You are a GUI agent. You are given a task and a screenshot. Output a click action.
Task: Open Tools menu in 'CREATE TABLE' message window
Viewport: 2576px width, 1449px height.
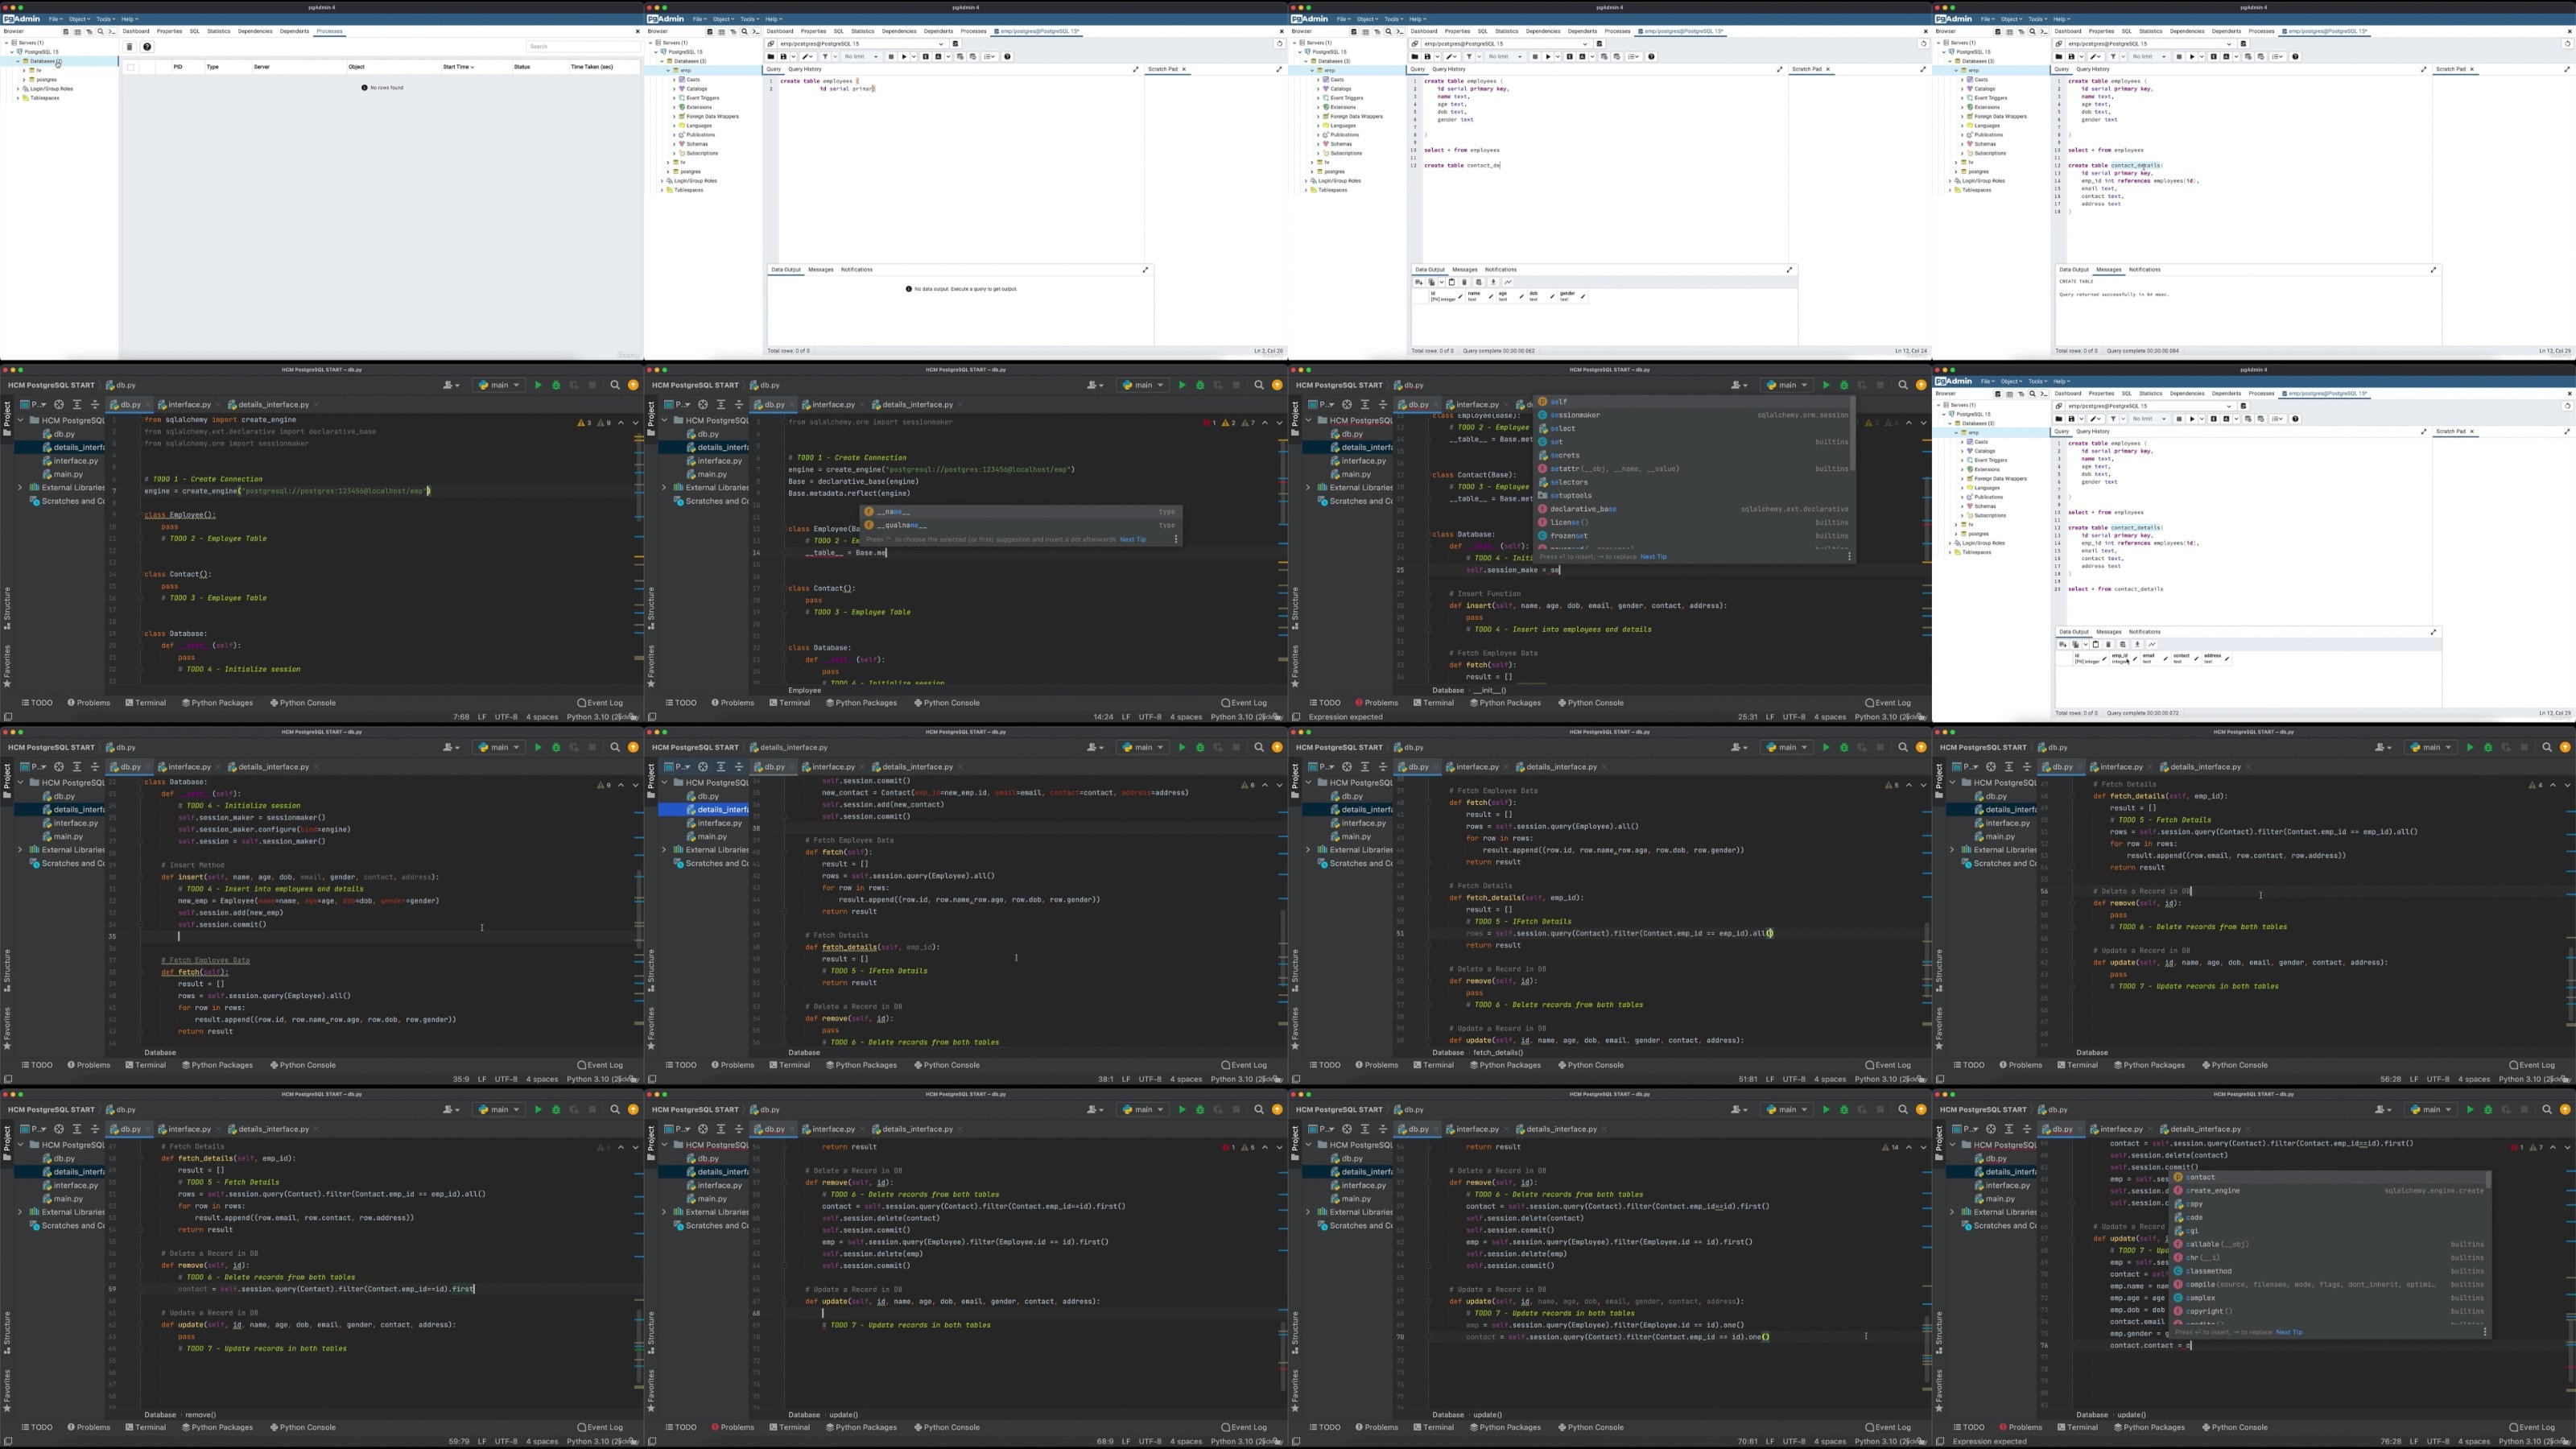(2037, 19)
